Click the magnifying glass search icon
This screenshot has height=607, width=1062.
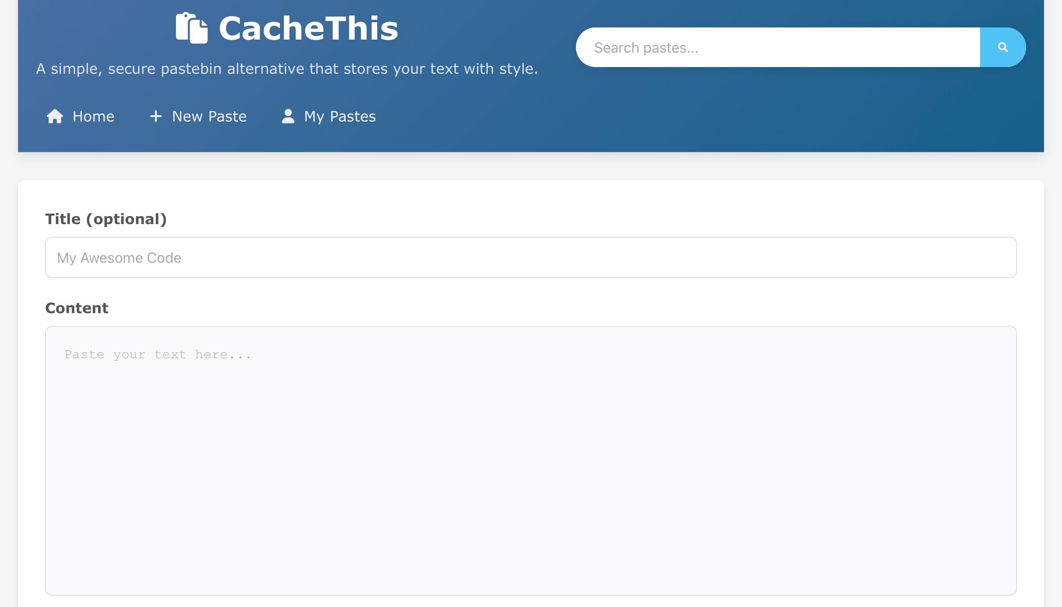pos(1002,47)
